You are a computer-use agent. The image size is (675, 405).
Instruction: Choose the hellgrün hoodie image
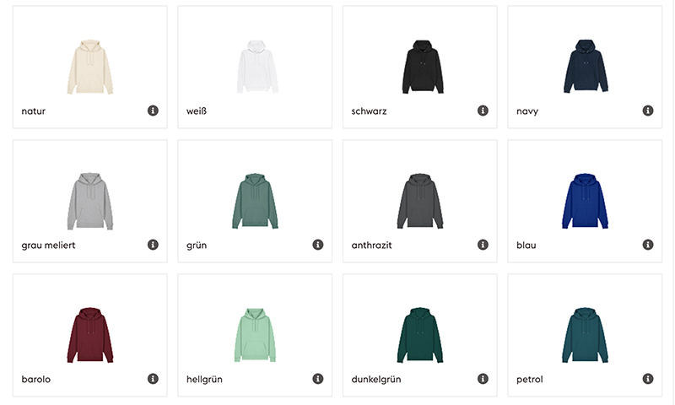pyautogui.click(x=255, y=335)
